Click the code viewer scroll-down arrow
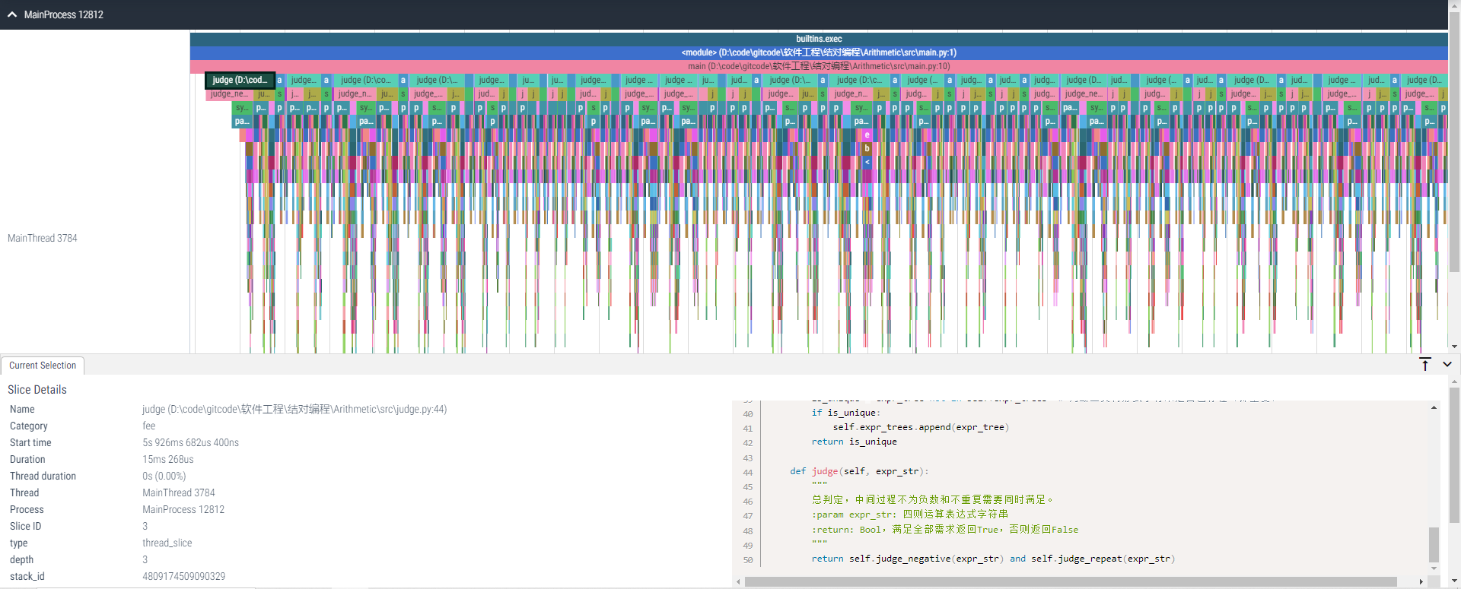Image resolution: width=1461 pixels, height=589 pixels. tap(1434, 568)
